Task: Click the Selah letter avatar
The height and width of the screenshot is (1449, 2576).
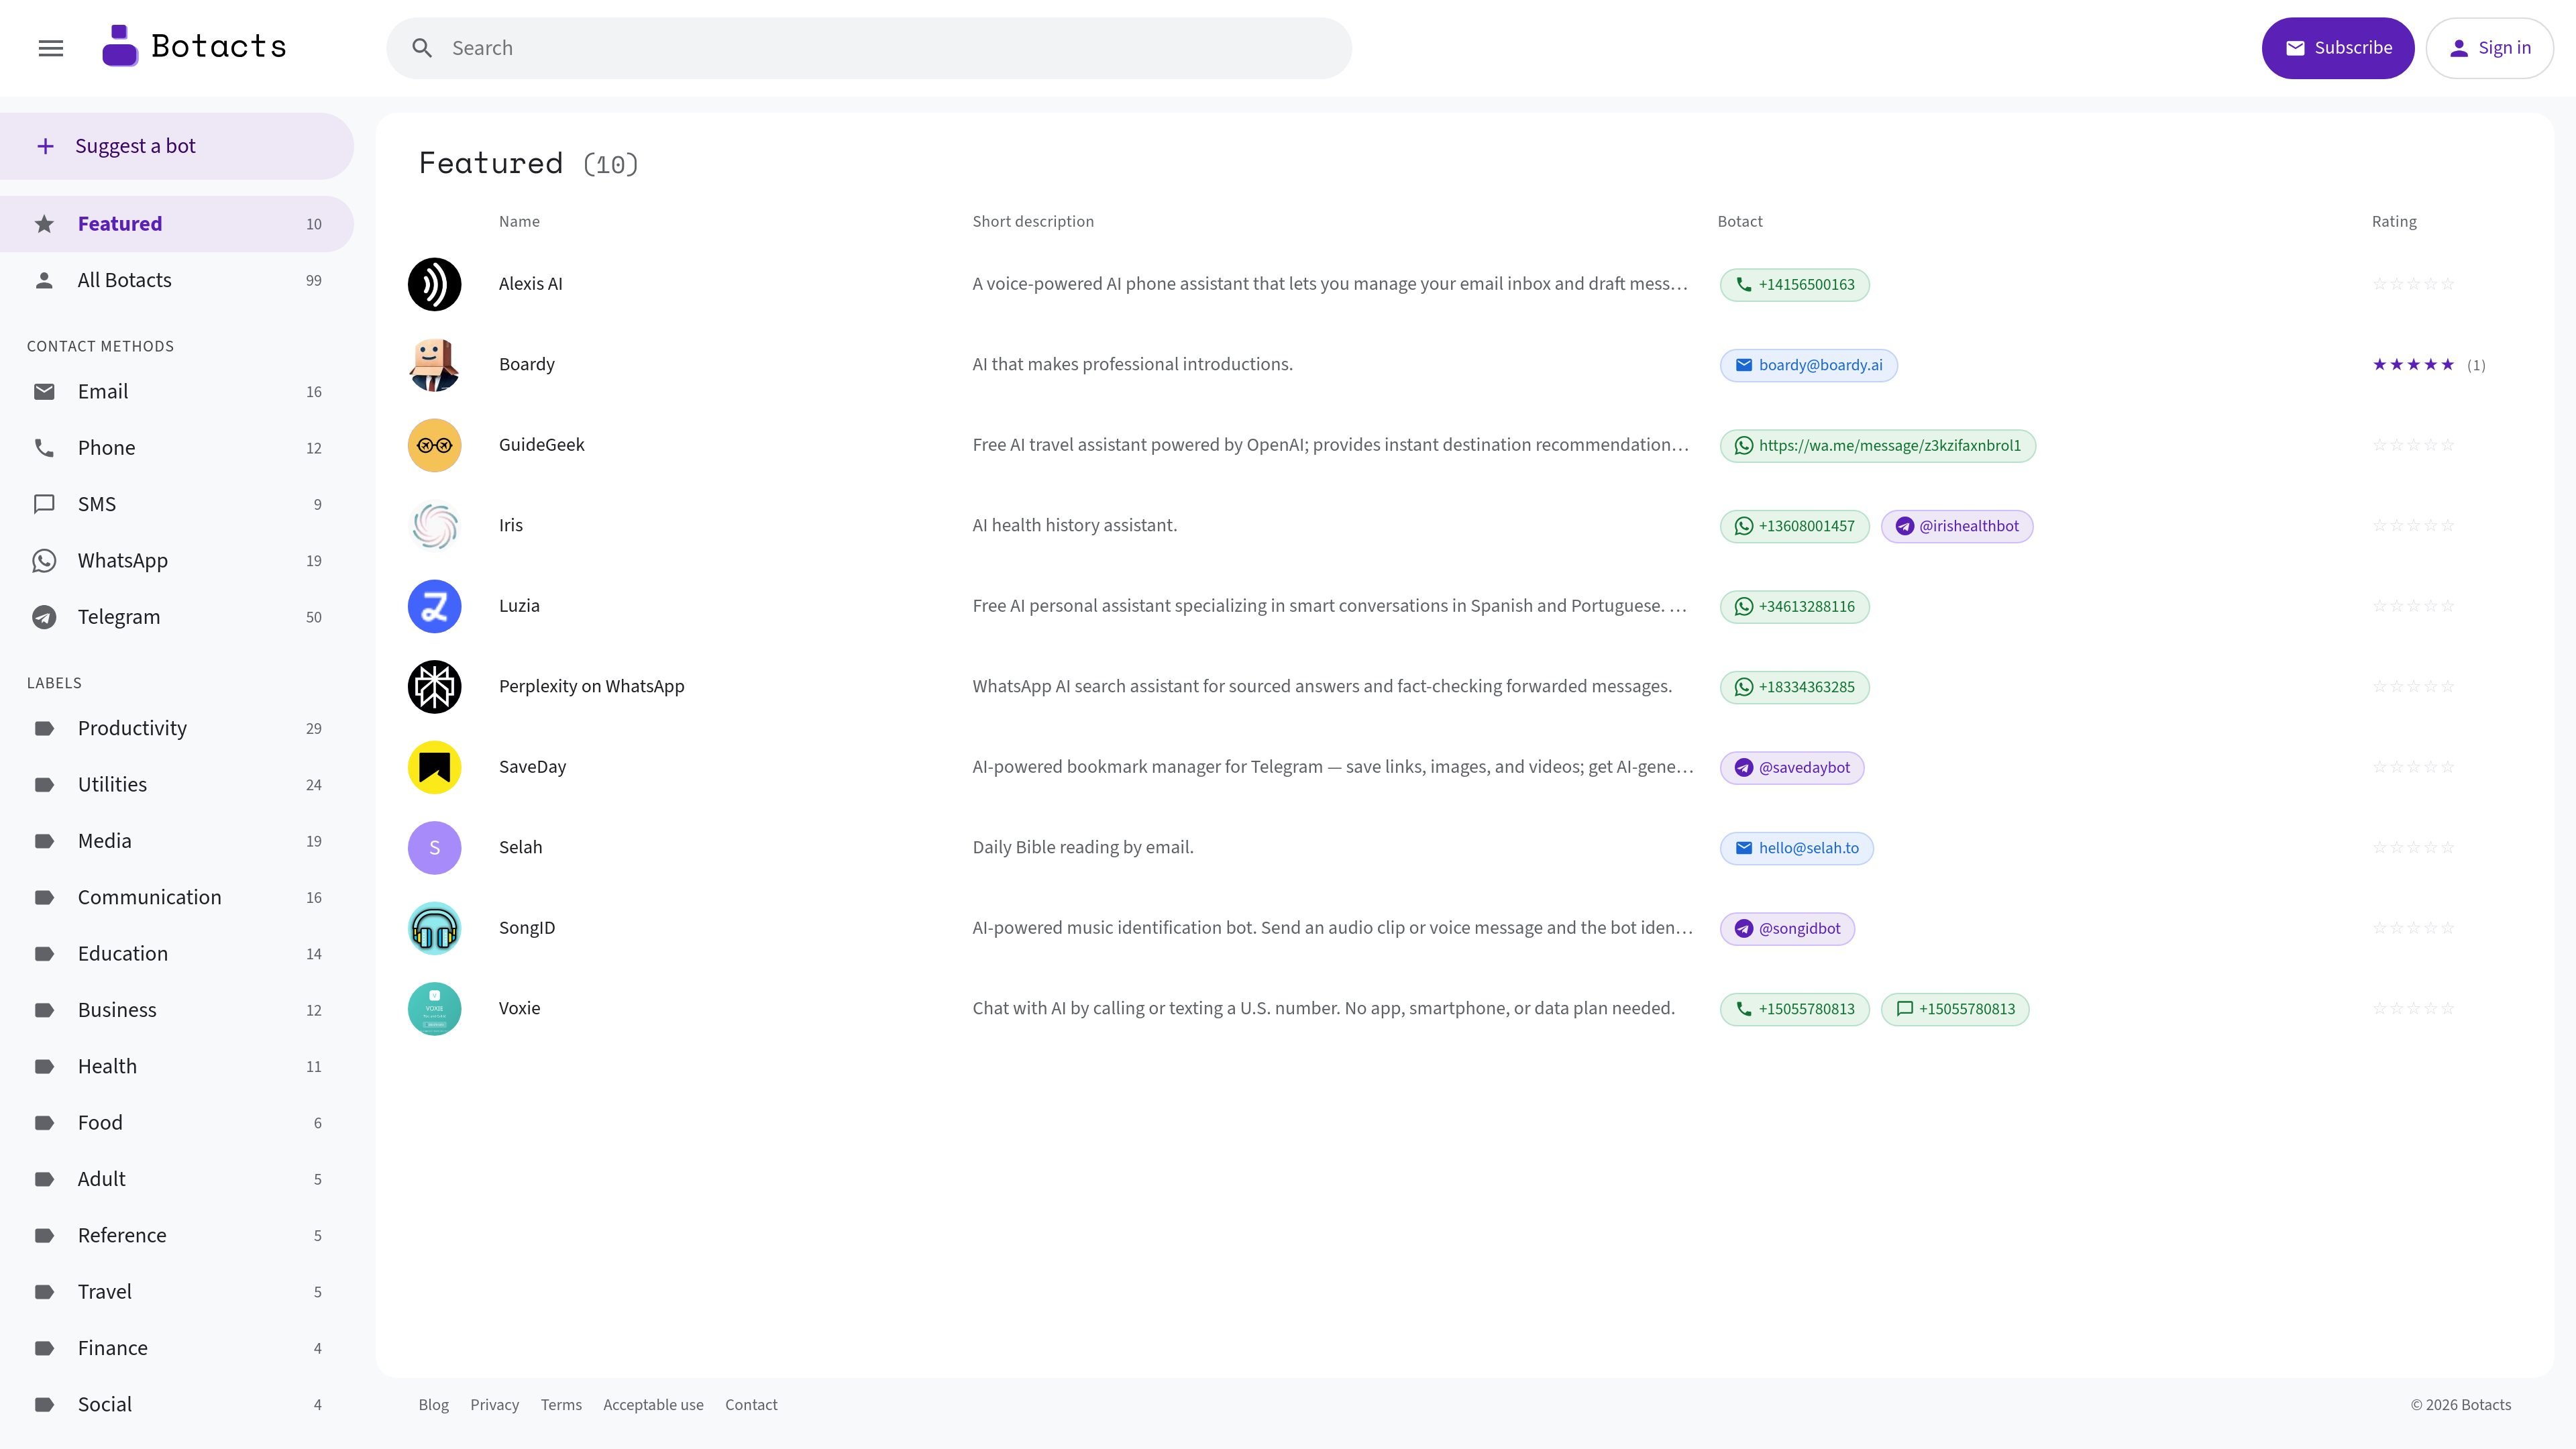Action: 434,848
